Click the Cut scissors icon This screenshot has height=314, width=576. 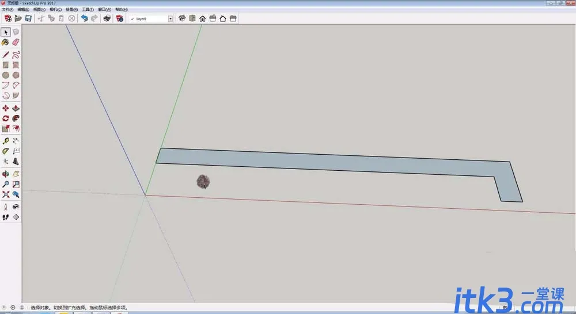tap(41, 18)
